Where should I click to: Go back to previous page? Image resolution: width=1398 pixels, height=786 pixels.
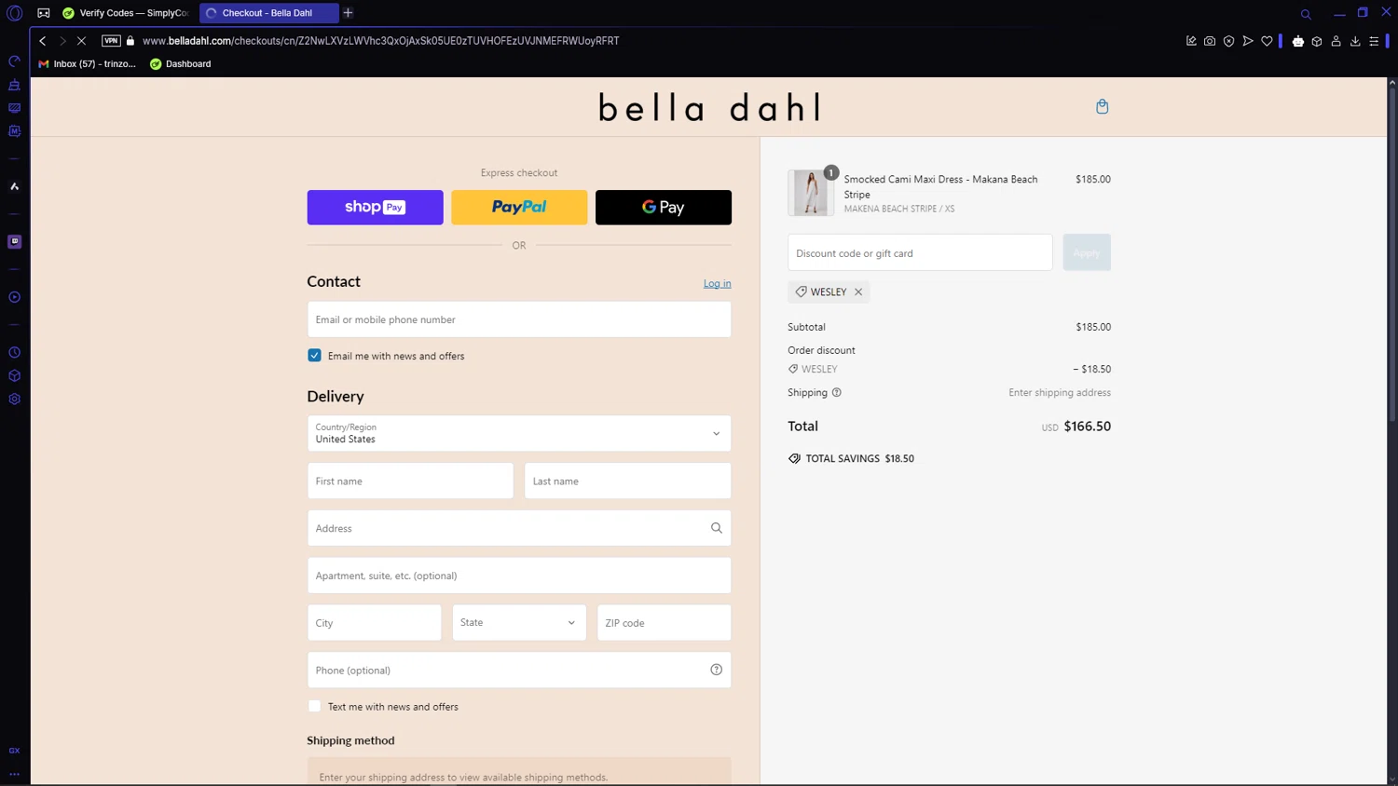pos(43,41)
